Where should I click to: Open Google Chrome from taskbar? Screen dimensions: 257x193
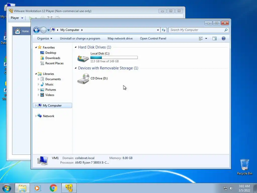point(53,188)
